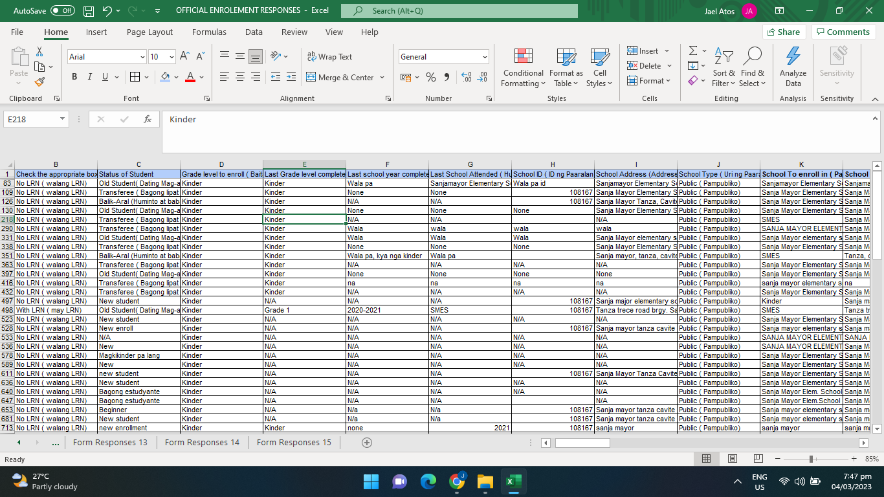Click the Share button
The width and height of the screenshot is (884, 497).
(783, 32)
